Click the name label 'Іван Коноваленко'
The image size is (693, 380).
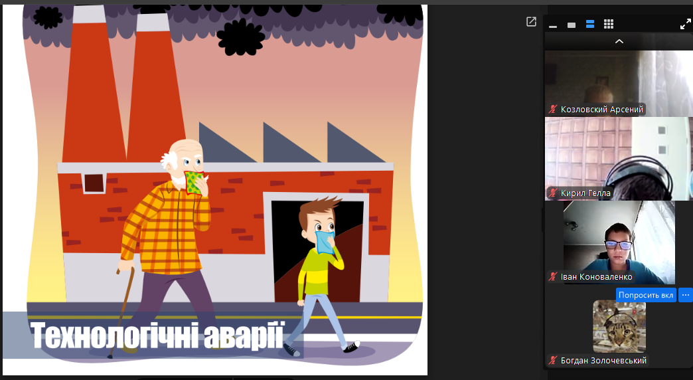click(596, 276)
